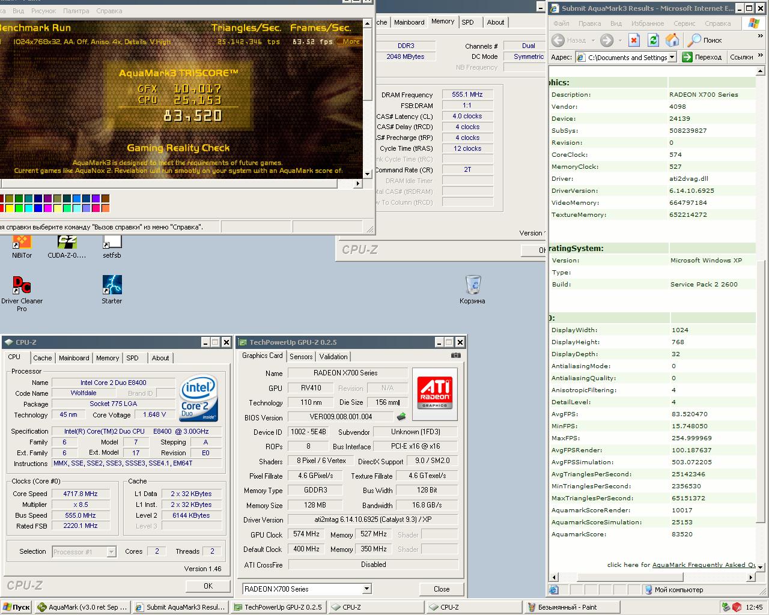Open the Sensors tab in GPU-Z
769x615 pixels.
(301, 357)
